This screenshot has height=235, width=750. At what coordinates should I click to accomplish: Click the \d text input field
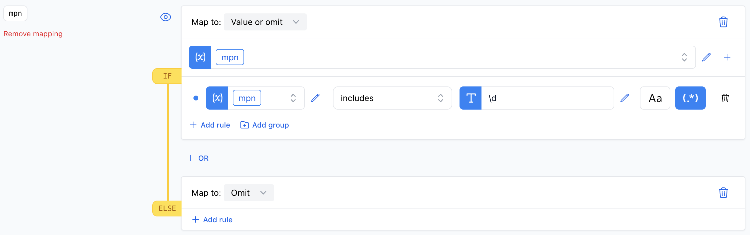(547, 98)
